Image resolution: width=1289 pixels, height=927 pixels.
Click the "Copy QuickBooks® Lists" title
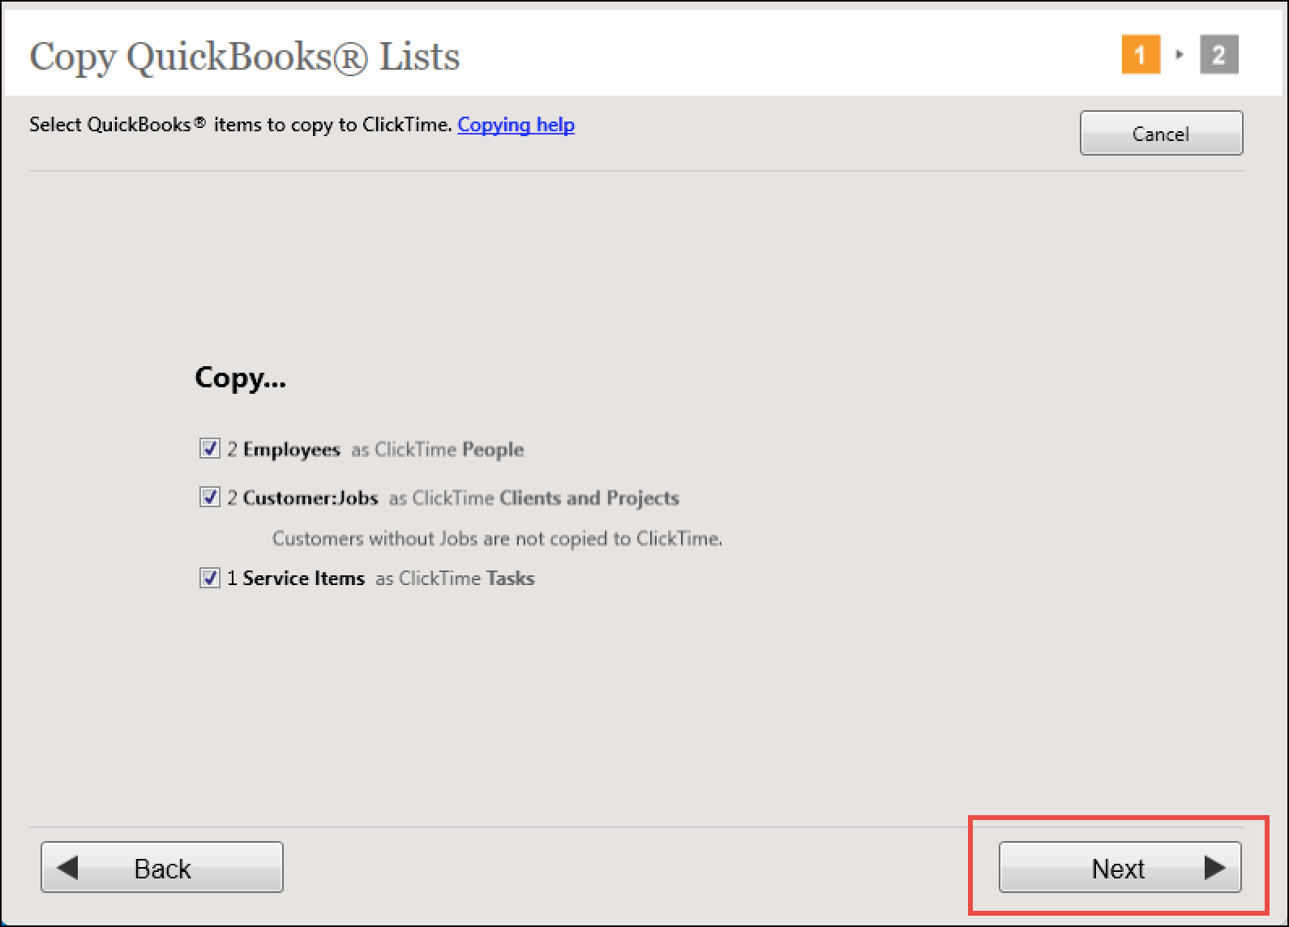click(245, 57)
